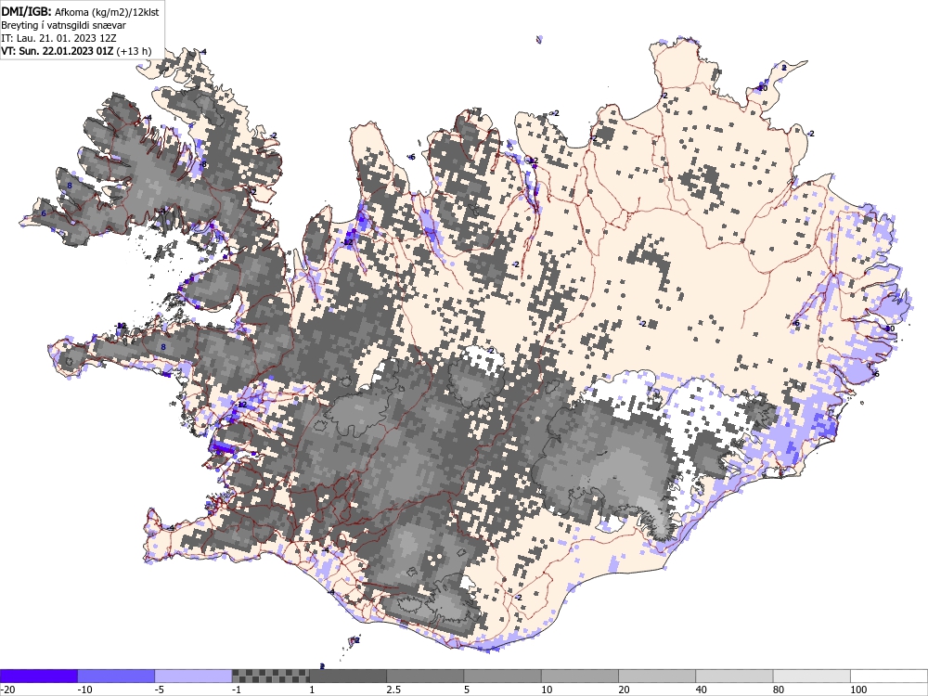Click the '-5' legend scale label
Image resolution: width=928 pixels, height=696 pixels.
point(161,690)
